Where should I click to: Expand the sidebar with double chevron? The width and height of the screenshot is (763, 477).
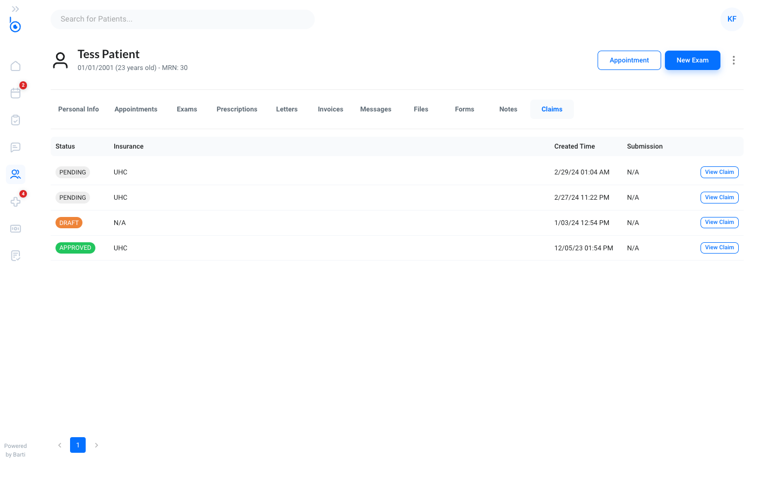click(16, 9)
